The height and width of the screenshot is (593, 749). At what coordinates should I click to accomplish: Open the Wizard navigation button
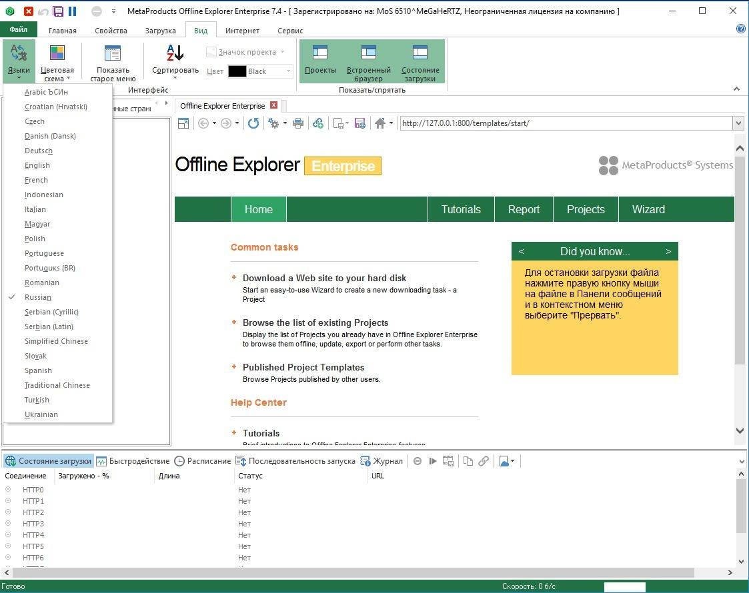click(648, 209)
